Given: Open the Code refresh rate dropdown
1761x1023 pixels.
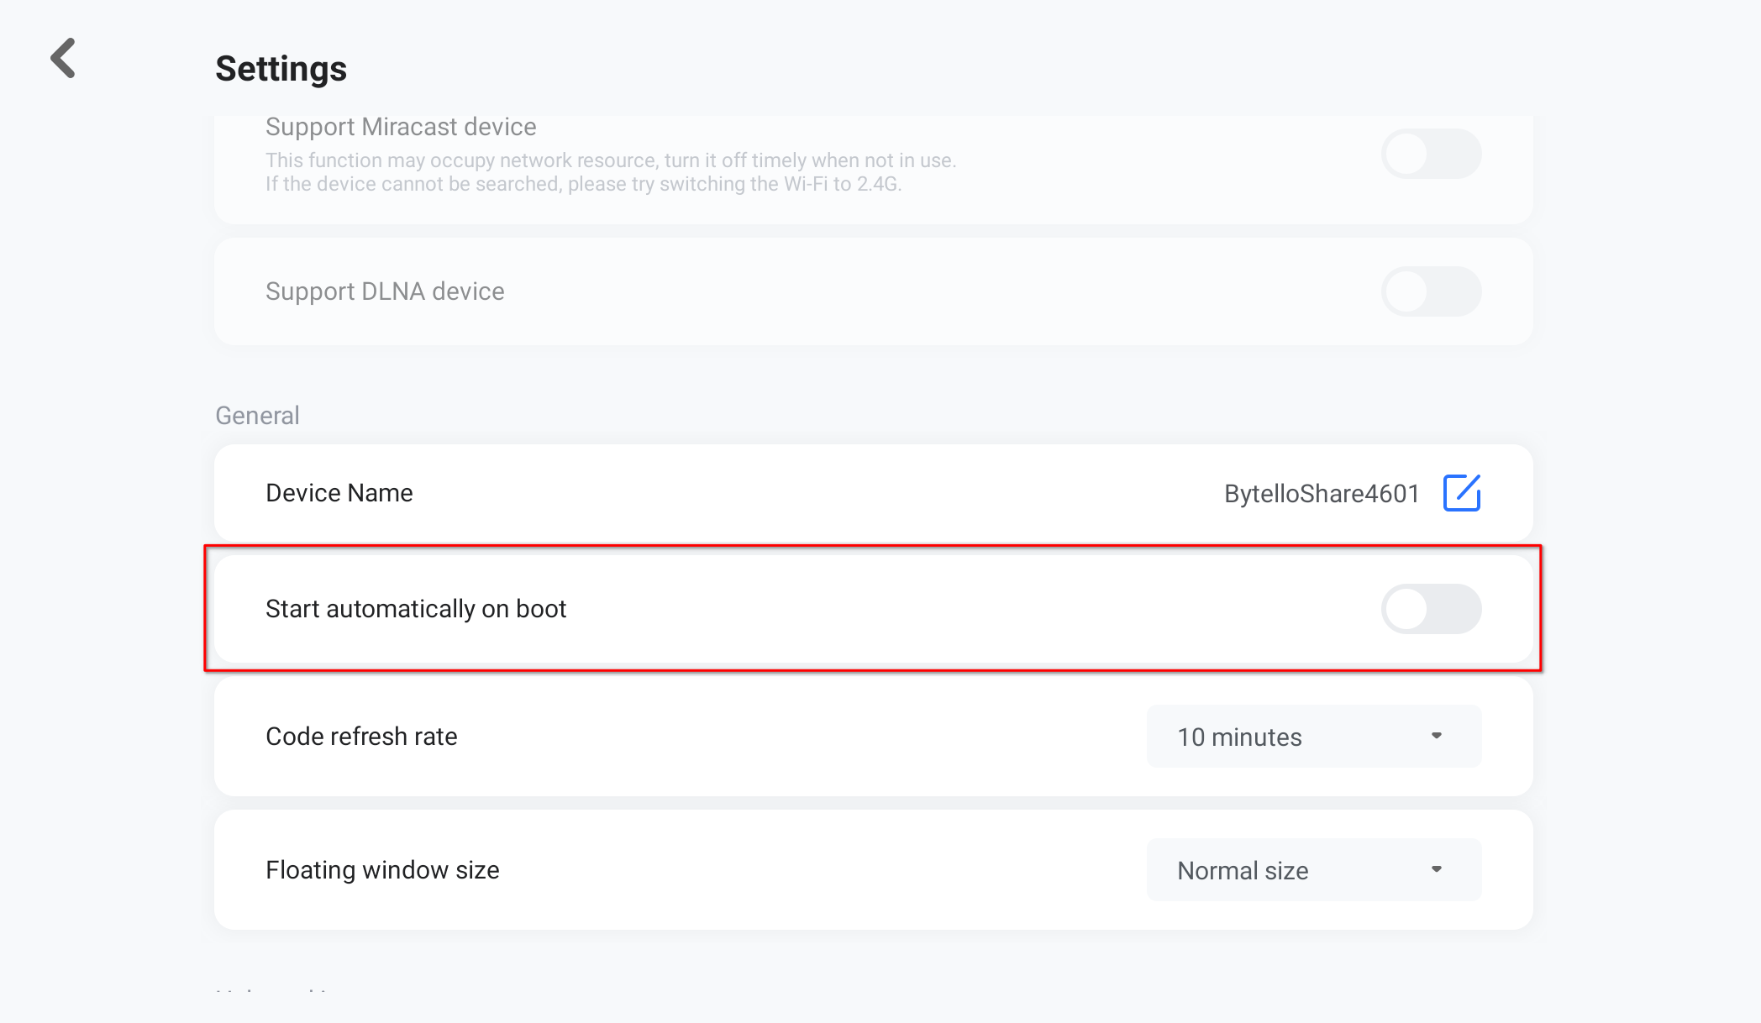Looking at the screenshot, I should (1313, 737).
